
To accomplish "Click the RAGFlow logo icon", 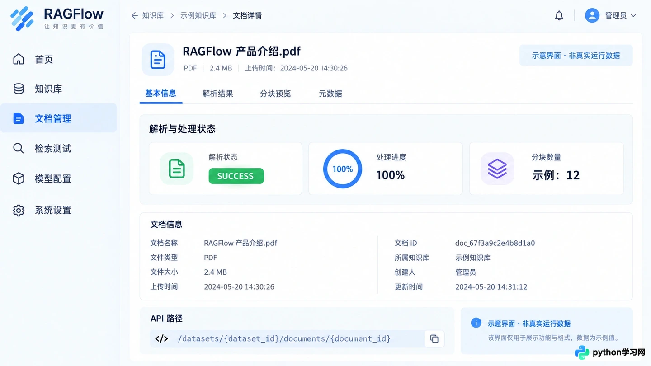I will pos(22,19).
